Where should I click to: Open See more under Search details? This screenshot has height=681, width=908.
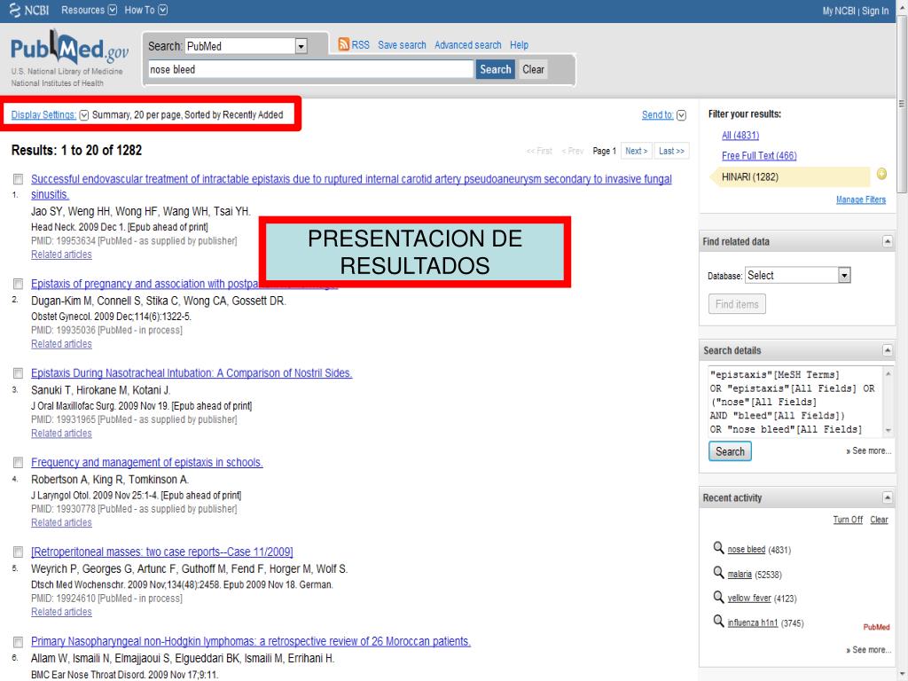click(869, 450)
